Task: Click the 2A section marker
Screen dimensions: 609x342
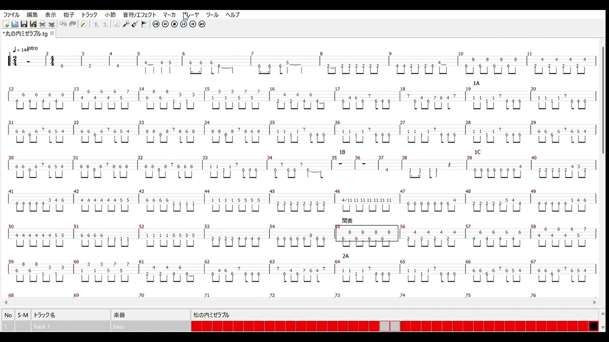Action: coord(345,256)
